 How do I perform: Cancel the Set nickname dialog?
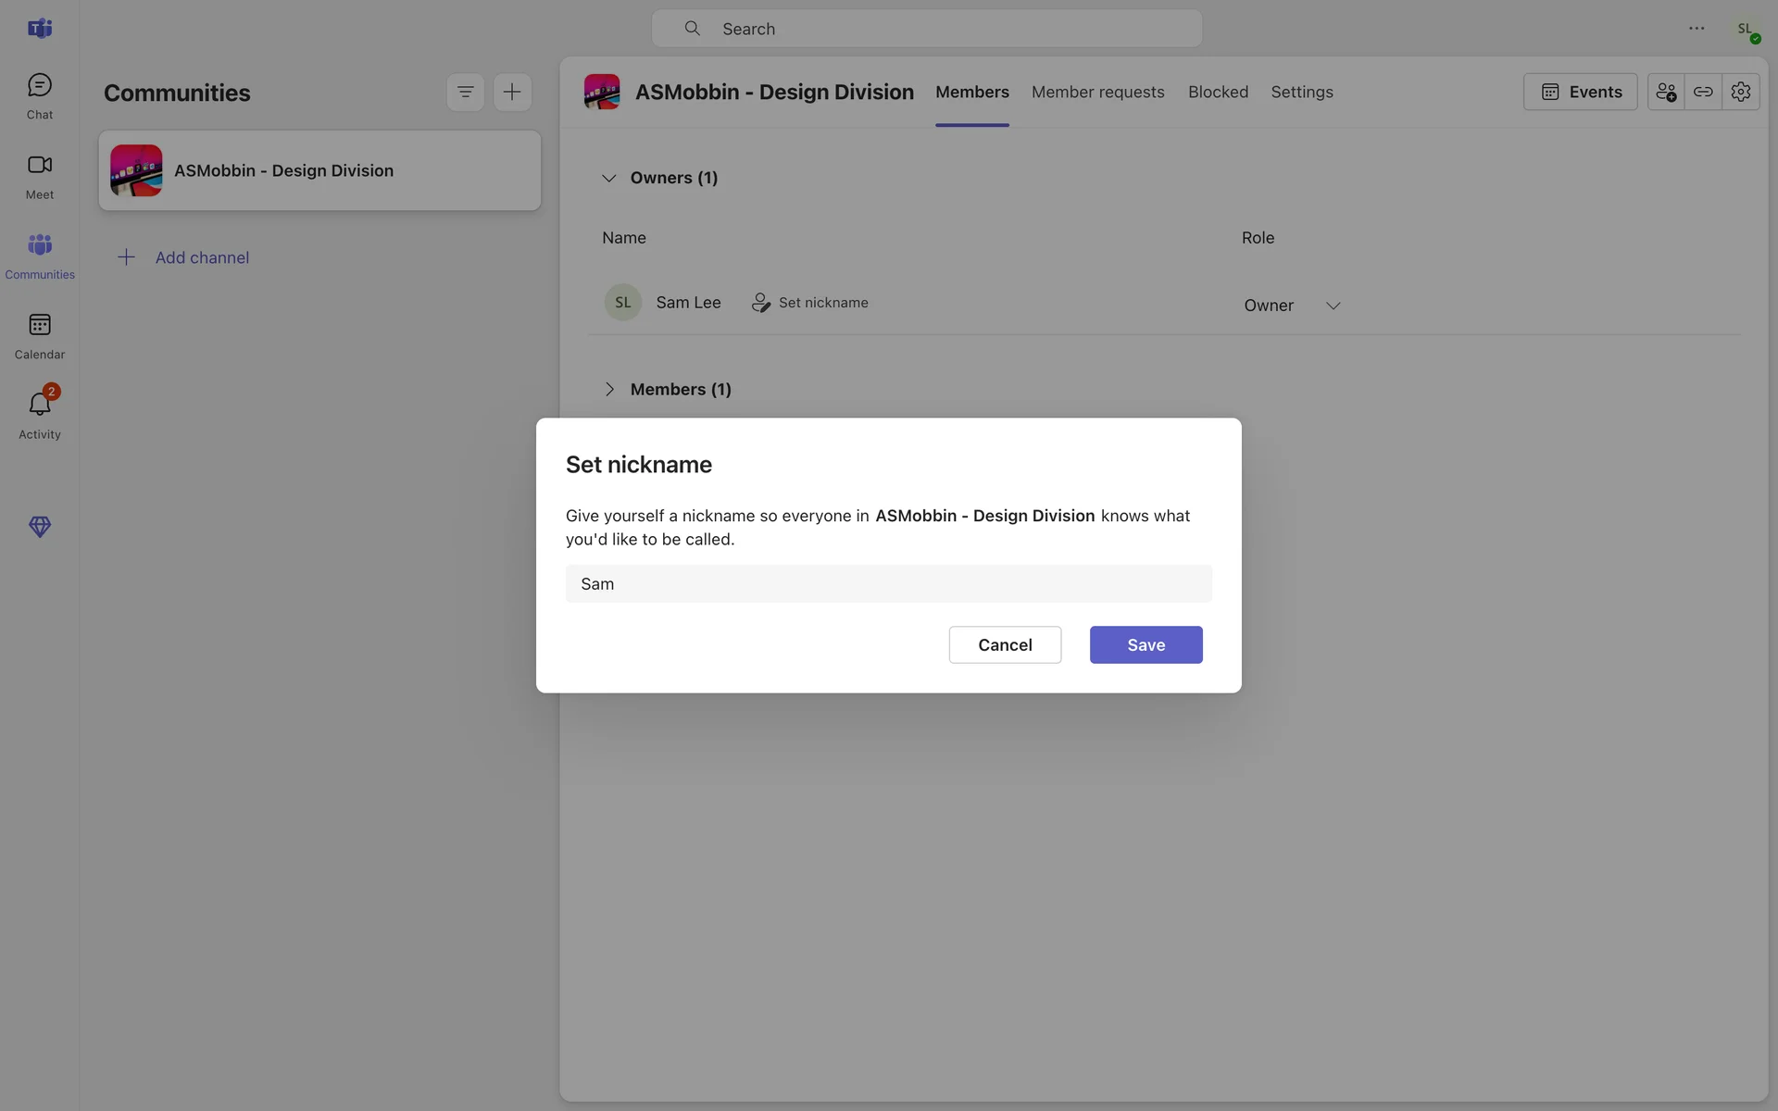click(x=1005, y=644)
